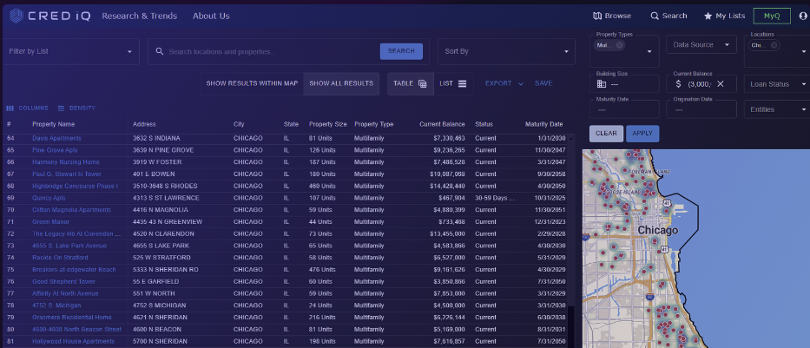This screenshot has width=810, height=348.
Task: Switch to LIST view
Action: [x=453, y=83]
